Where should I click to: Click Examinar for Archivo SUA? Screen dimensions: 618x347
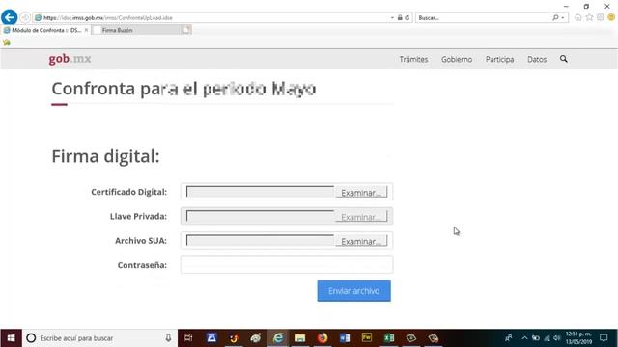[x=361, y=241]
